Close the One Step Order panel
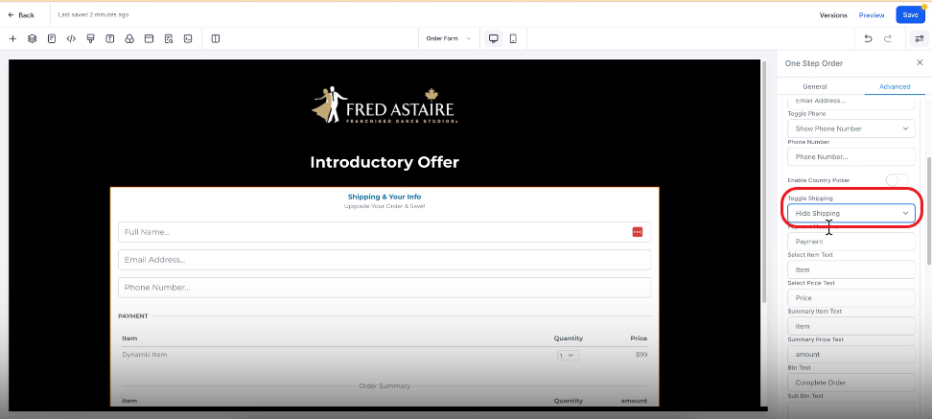This screenshot has height=419, width=932. pyautogui.click(x=920, y=62)
